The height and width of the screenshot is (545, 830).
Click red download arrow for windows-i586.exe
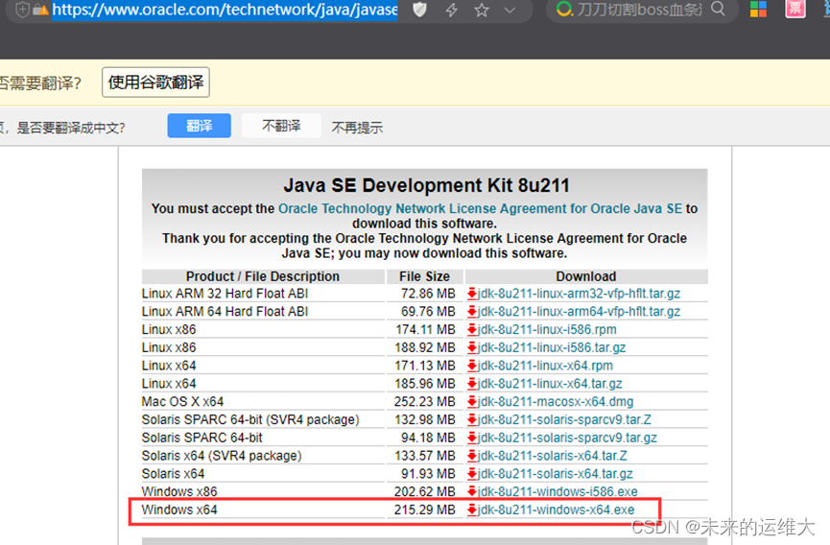(472, 491)
